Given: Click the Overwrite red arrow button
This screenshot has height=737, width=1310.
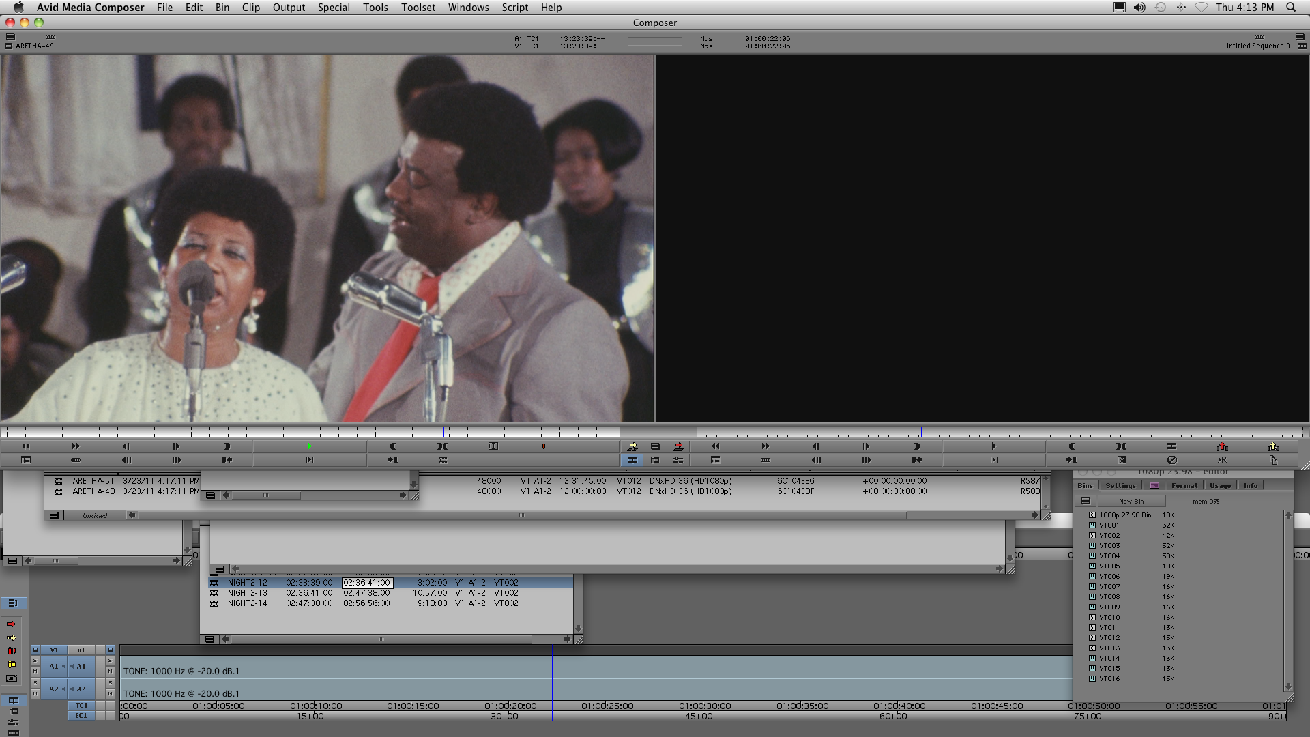Looking at the screenshot, I should click(x=678, y=446).
